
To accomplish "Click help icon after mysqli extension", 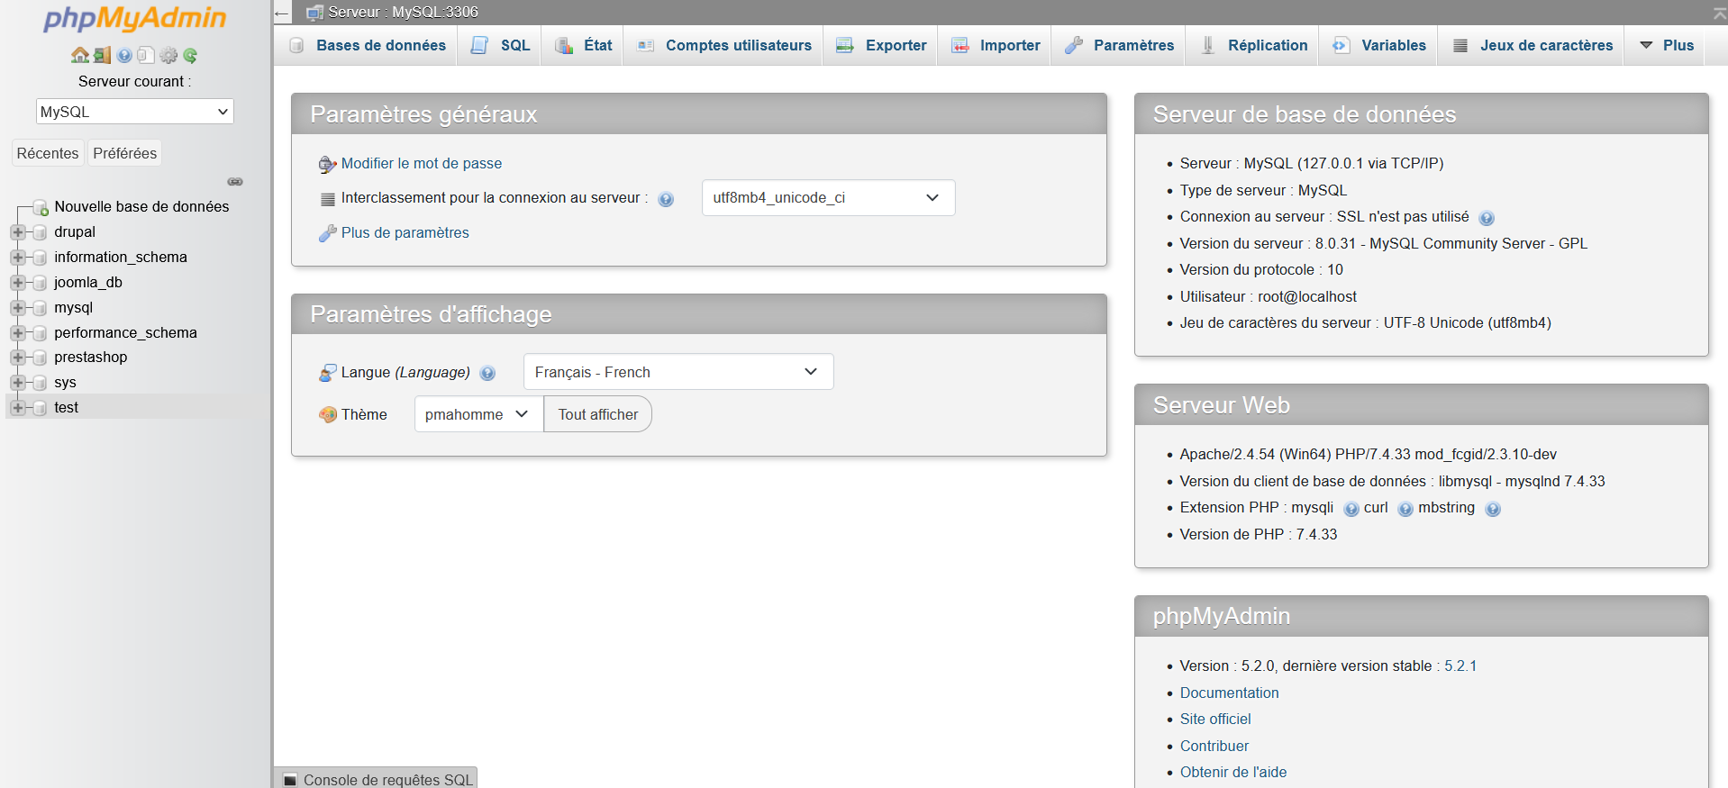I will pyautogui.click(x=1351, y=509).
